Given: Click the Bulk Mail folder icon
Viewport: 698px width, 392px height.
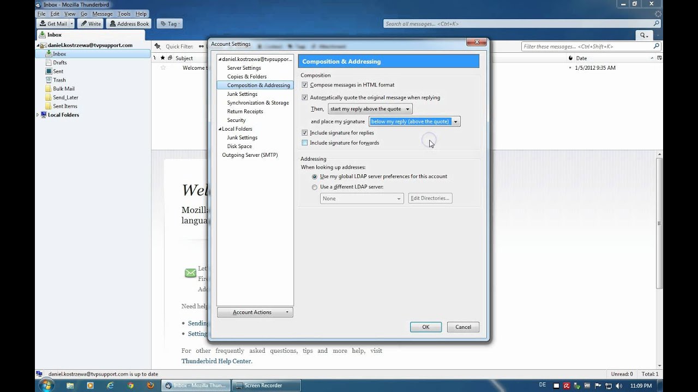Looking at the screenshot, I should (x=49, y=89).
